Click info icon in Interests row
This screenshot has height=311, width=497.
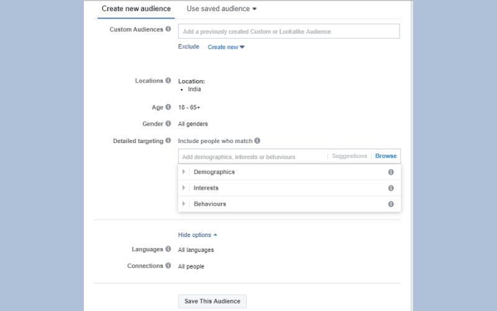pos(391,188)
